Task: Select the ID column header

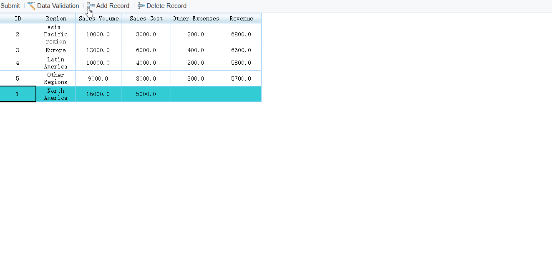Action: 18,18
